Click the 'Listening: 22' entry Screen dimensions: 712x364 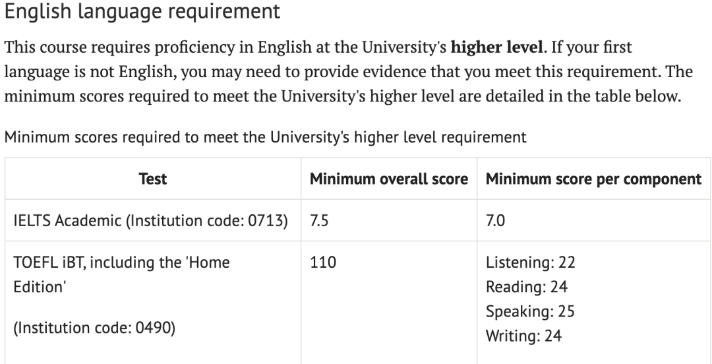tap(530, 262)
